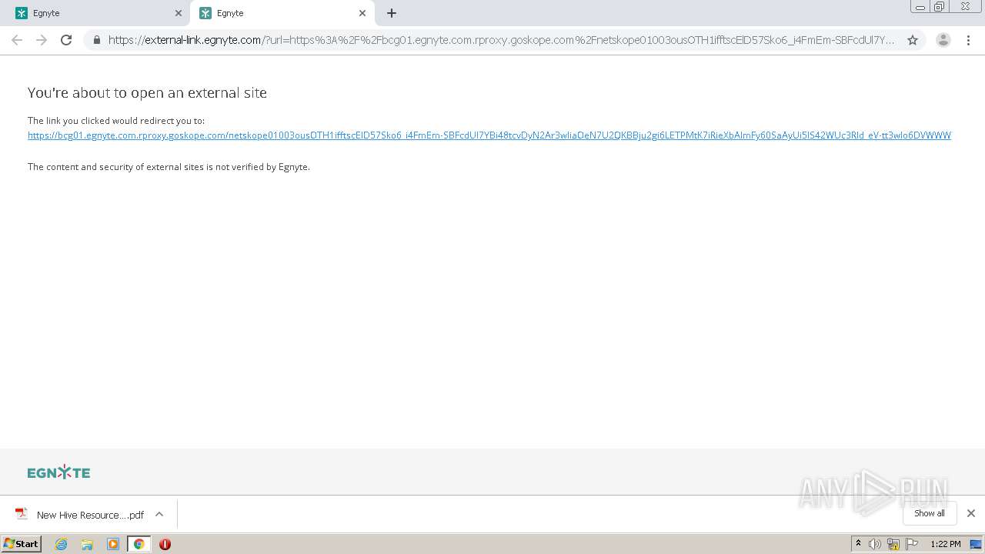The image size is (985, 554).
Task: Minimize the Chrome window
Action: tap(920, 7)
